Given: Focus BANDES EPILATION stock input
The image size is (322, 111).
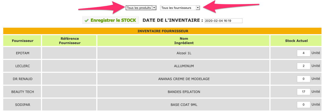Looking at the screenshot, I should click(303, 92).
